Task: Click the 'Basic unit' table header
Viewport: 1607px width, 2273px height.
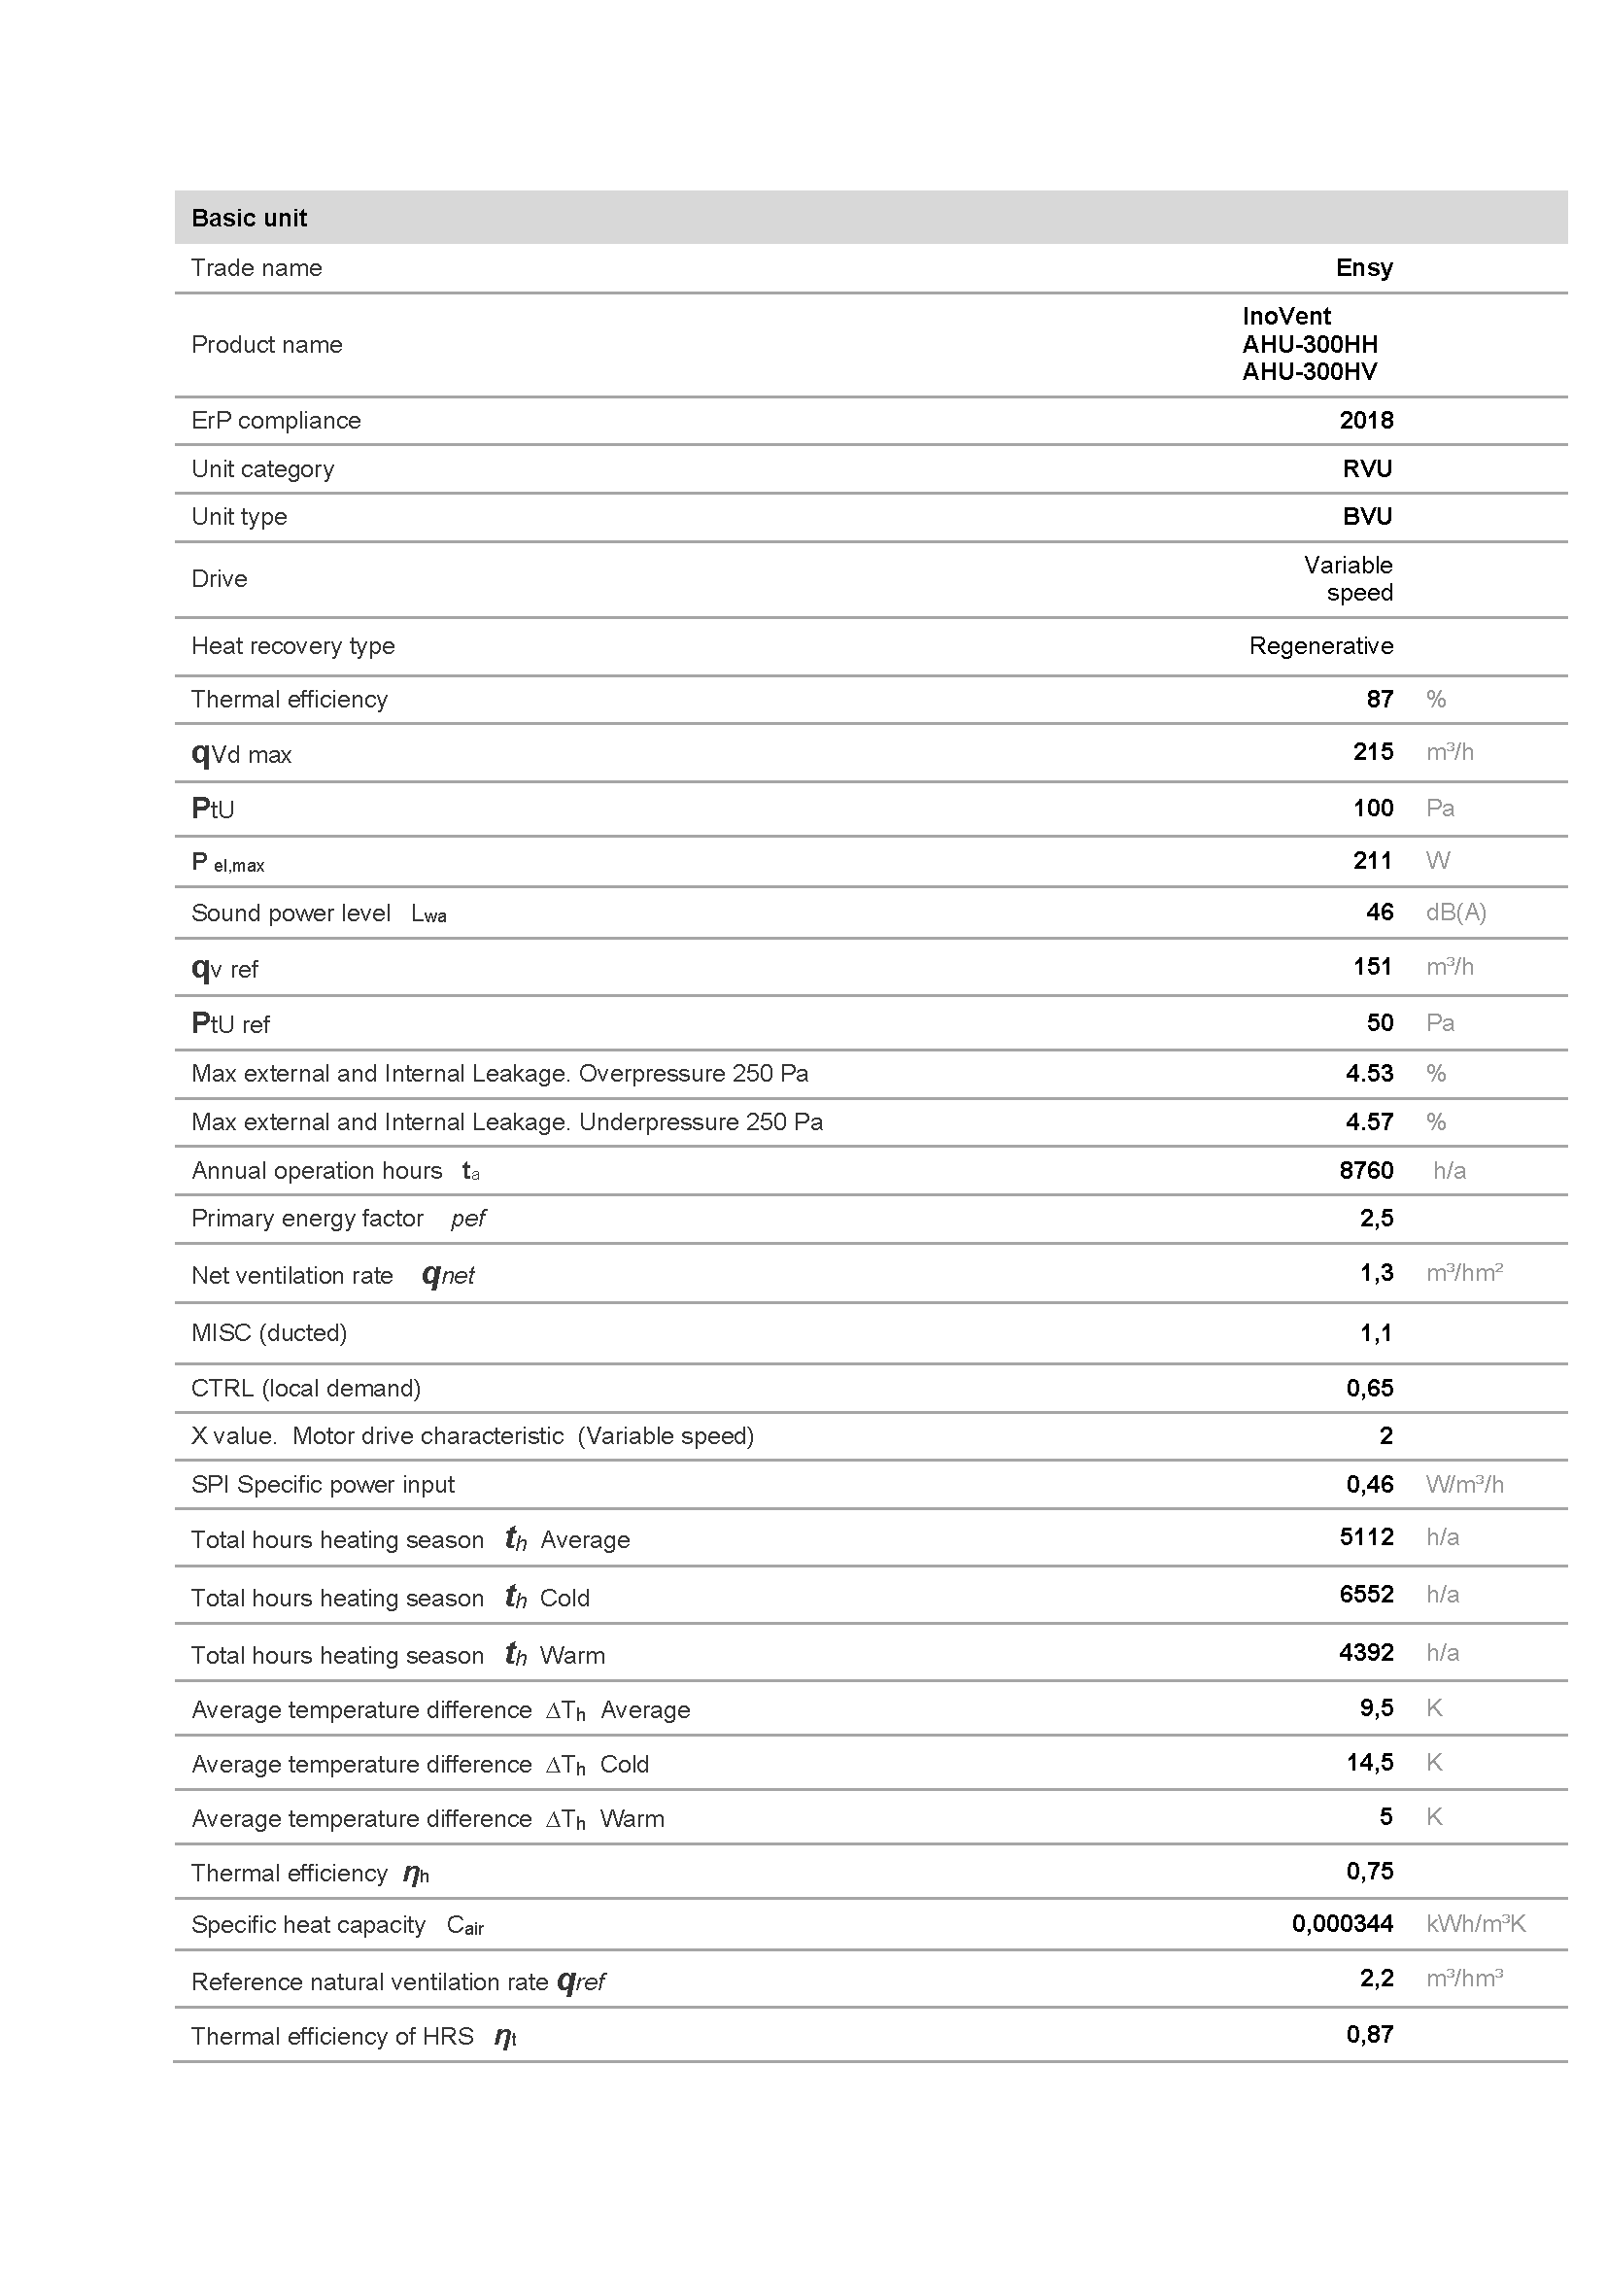Action: [x=250, y=218]
